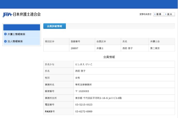This screenshot has height=118, width=178.
Task: Click the 氏名かな row label
Action: (50, 64)
